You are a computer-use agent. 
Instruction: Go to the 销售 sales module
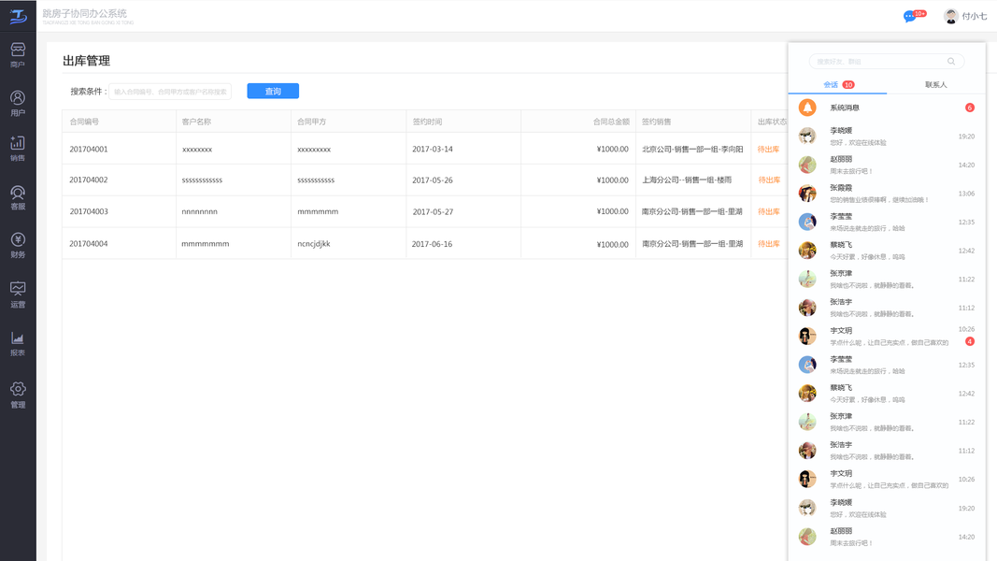click(18, 149)
